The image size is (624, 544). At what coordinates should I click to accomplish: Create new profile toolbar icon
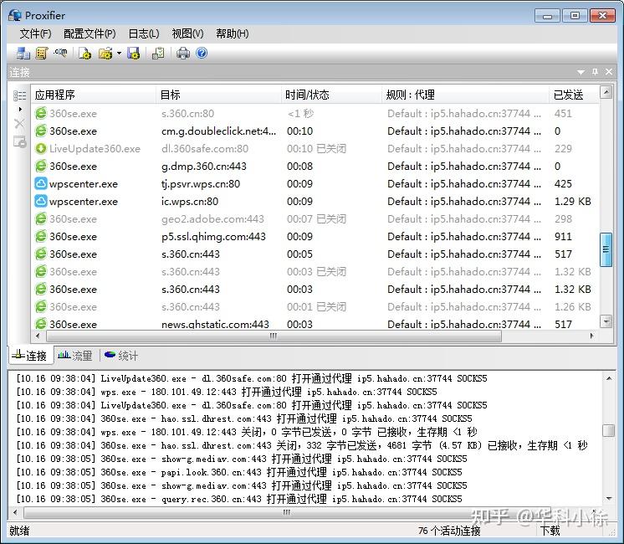coord(84,53)
